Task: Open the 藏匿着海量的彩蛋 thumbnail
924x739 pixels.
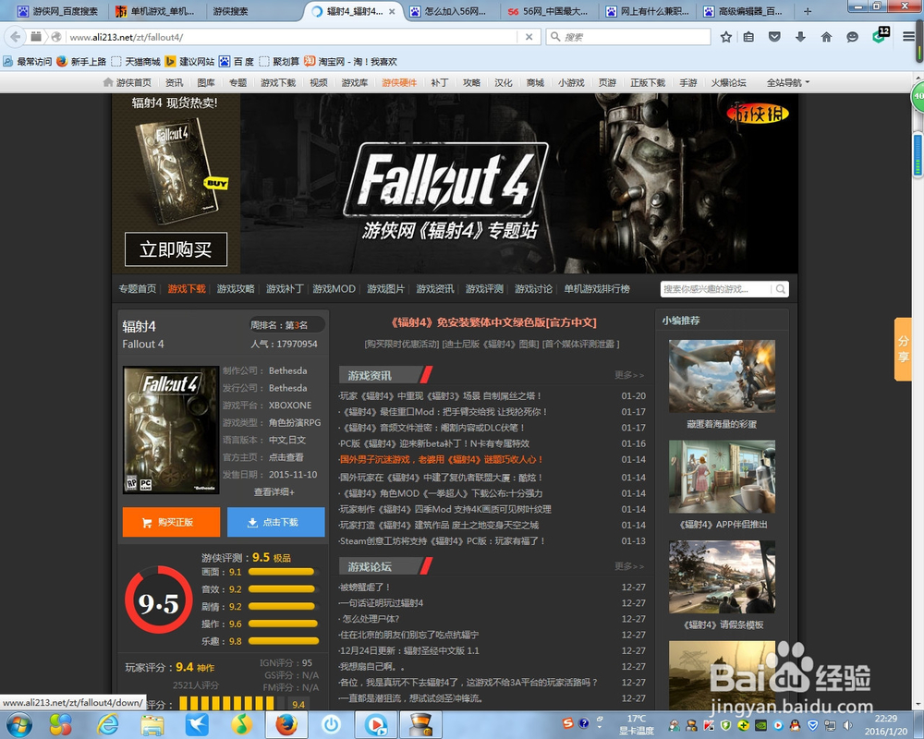Action: (x=722, y=375)
